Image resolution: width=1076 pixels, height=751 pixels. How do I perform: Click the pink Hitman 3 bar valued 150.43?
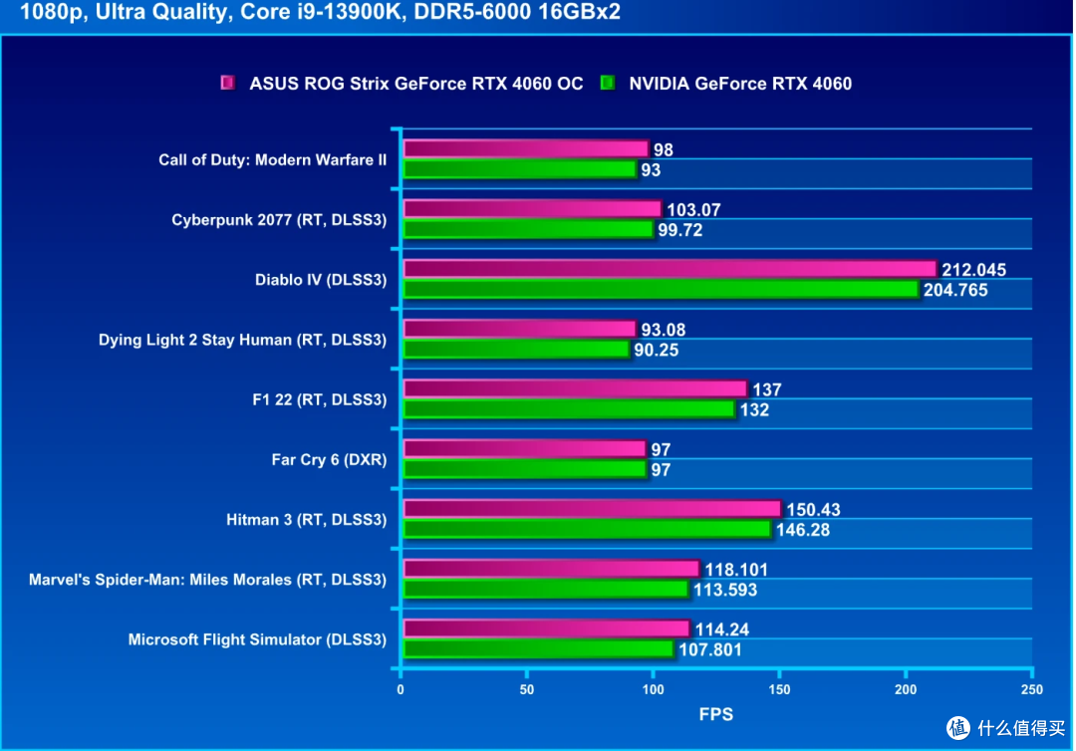(592, 509)
